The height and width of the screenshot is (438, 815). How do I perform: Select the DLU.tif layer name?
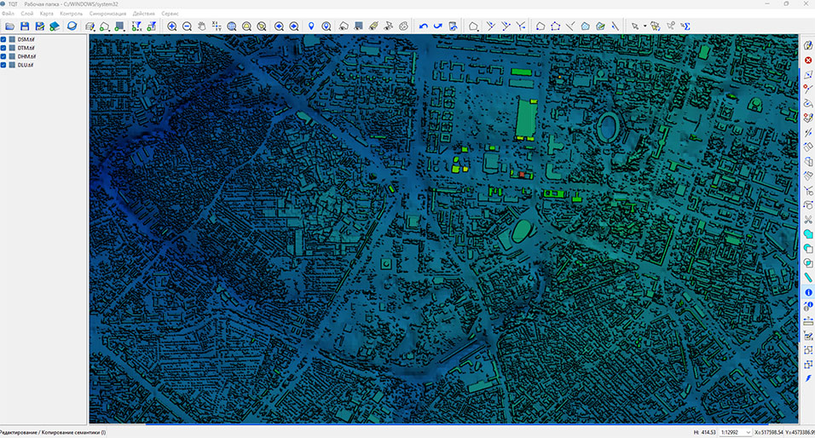[x=26, y=65]
